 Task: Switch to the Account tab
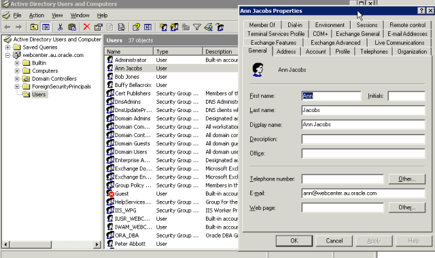315,52
